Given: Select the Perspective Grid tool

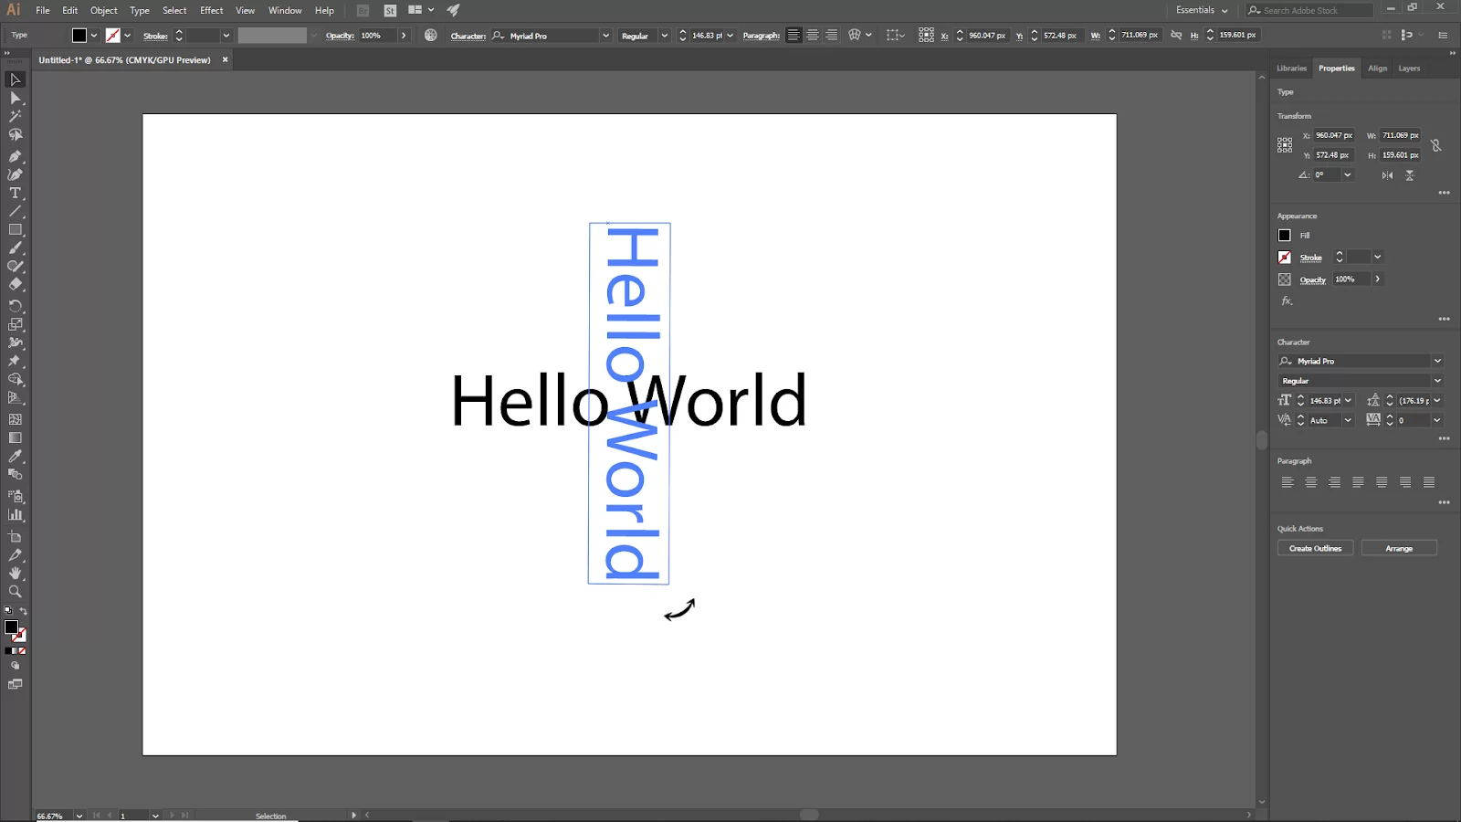Looking at the screenshot, I should pos(16,398).
